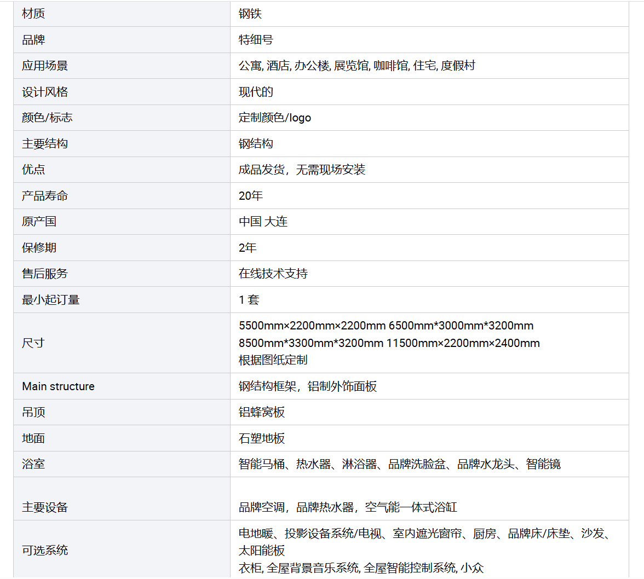644x579 pixels.
Task: Click the Main structure label cell
Action: click(122, 386)
